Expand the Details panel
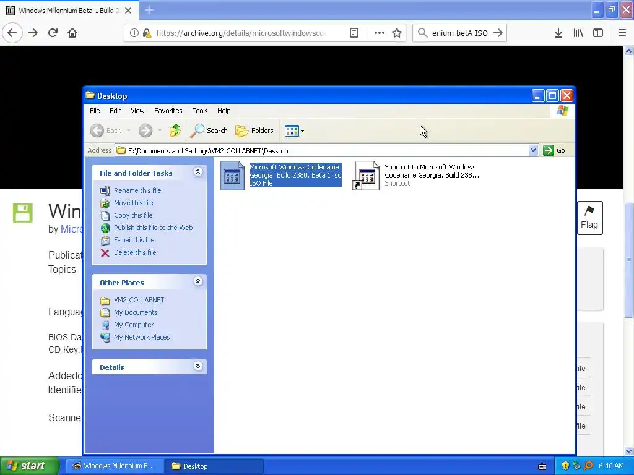Viewport: 634px width, 475px height. (198, 366)
